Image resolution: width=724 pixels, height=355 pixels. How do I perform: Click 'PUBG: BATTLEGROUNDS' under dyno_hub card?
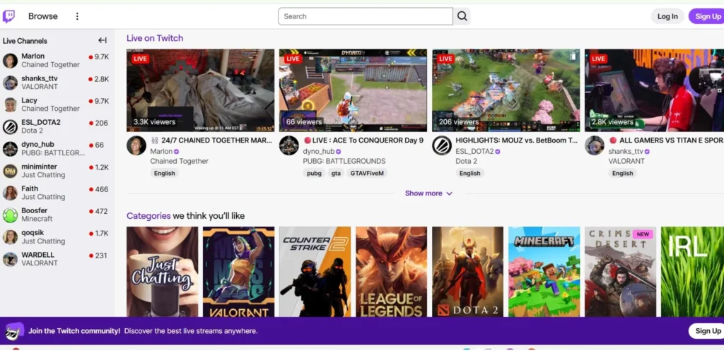[x=344, y=162]
